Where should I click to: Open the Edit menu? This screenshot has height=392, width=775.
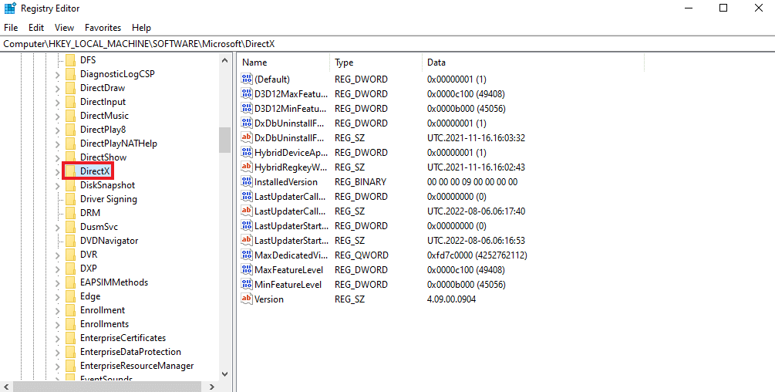pyautogui.click(x=36, y=28)
